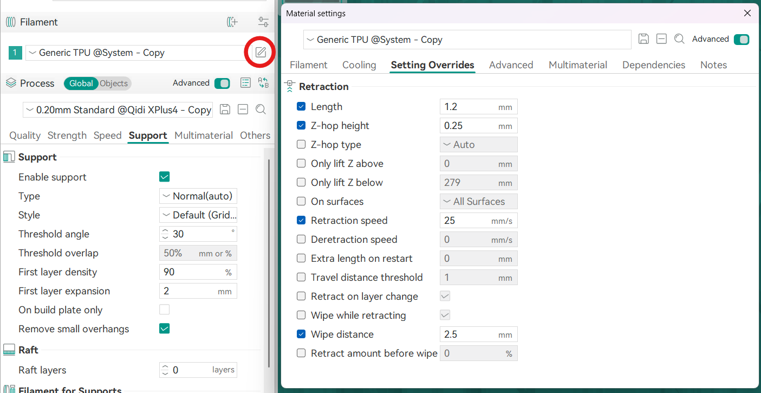Uncheck the Z-hop height override
This screenshot has width=761, height=393.
point(301,126)
